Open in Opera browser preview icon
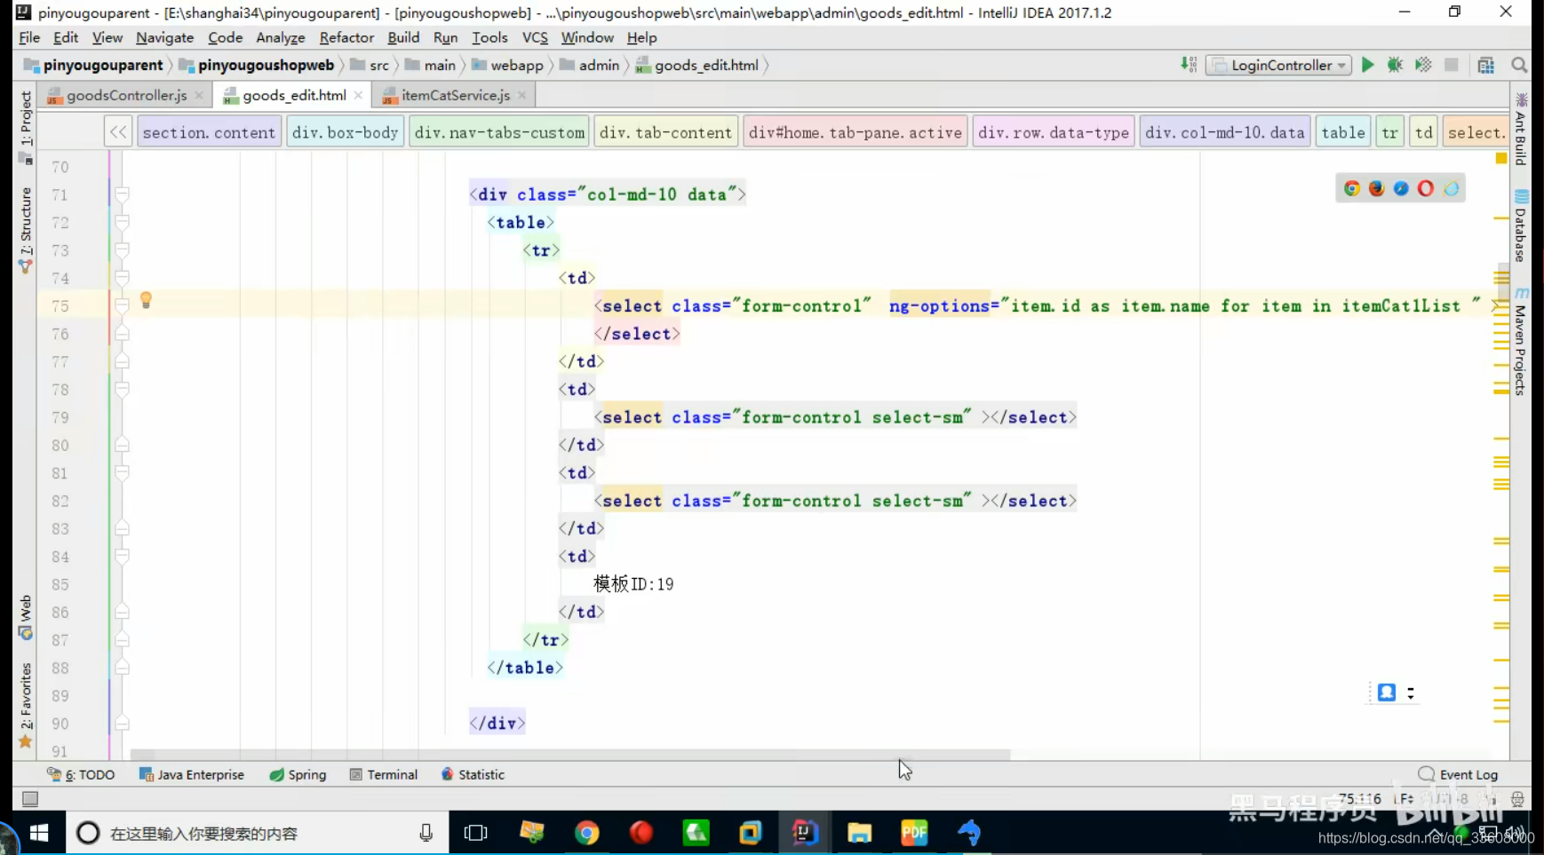This screenshot has height=855, width=1544. tap(1426, 188)
